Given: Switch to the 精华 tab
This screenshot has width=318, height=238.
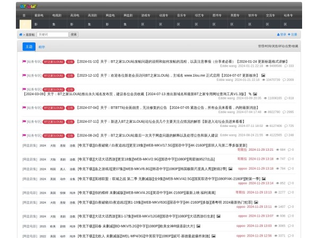Looking at the screenshot, I should point(42,47).
